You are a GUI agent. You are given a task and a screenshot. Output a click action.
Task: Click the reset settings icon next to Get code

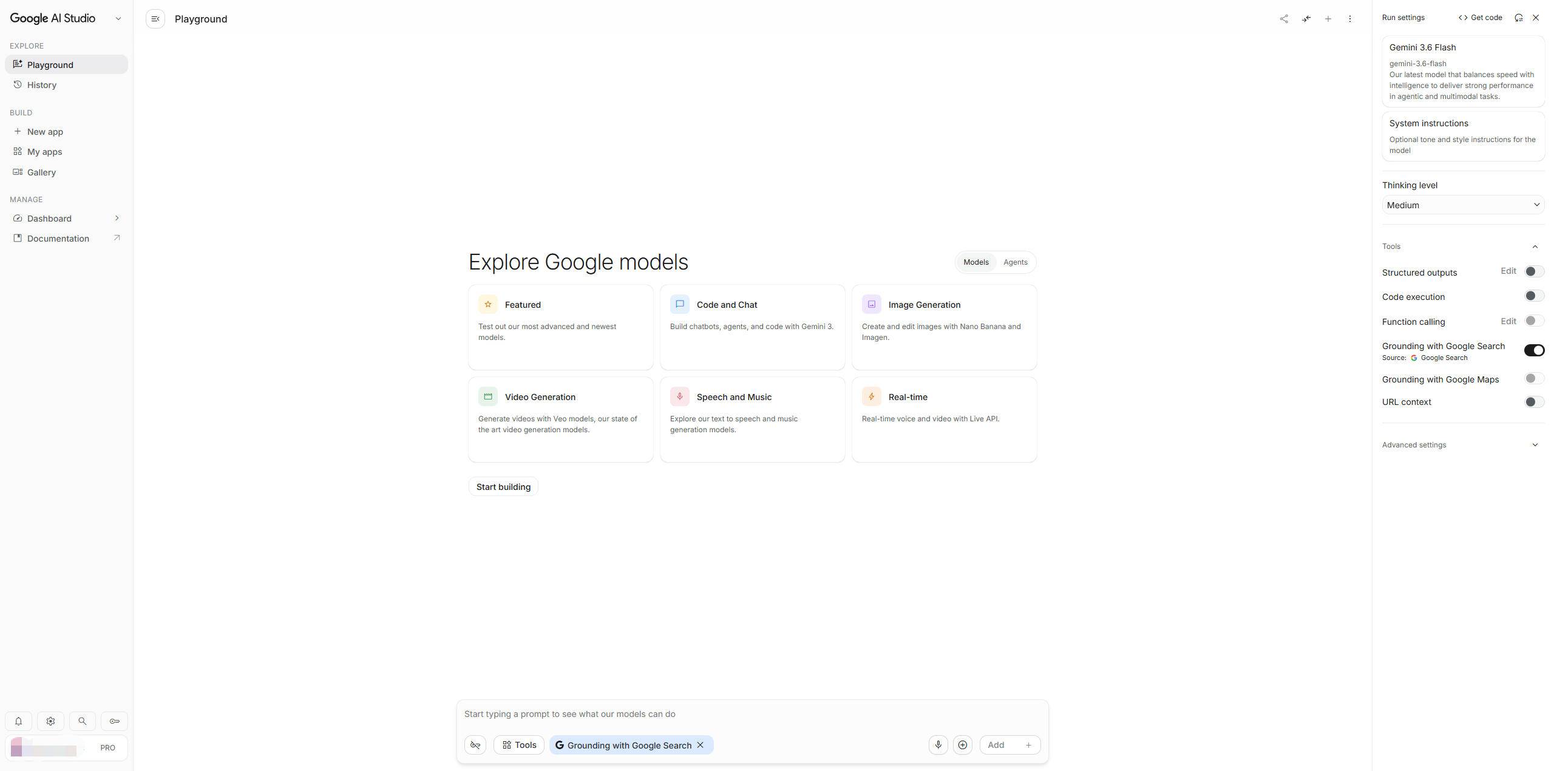pos(1518,18)
